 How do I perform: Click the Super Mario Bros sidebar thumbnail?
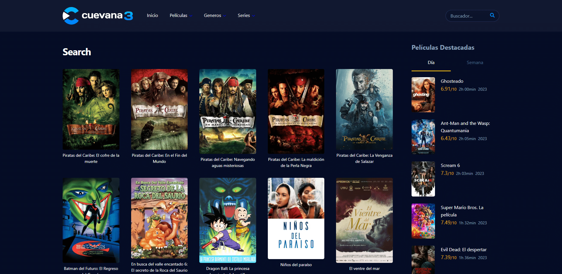point(423,221)
